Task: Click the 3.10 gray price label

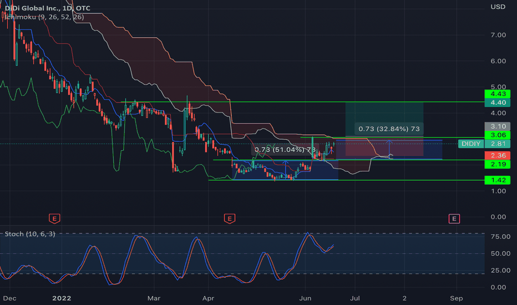Action: tap(497, 126)
